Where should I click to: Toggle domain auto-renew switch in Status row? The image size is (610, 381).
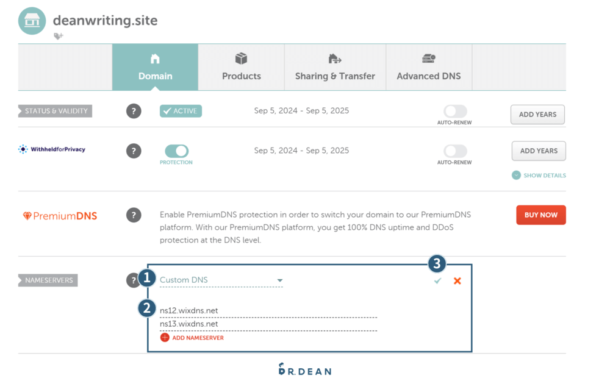coord(455,111)
